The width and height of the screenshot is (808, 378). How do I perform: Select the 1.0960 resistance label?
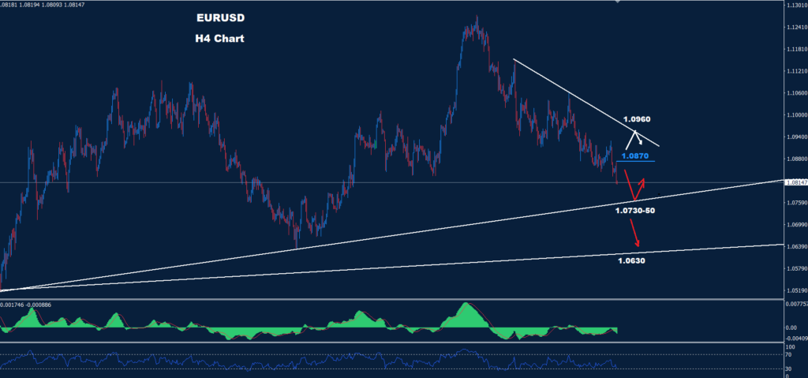point(636,120)
